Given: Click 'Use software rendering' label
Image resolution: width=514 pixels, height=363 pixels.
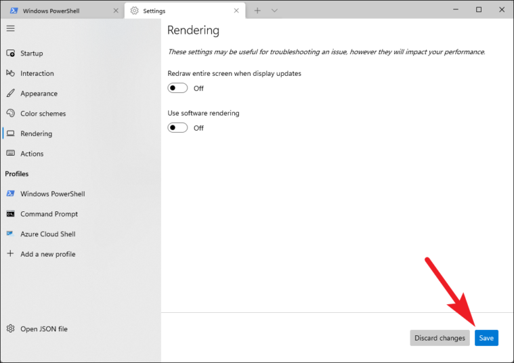Looking at the screenshot, I should coord(203,113).
